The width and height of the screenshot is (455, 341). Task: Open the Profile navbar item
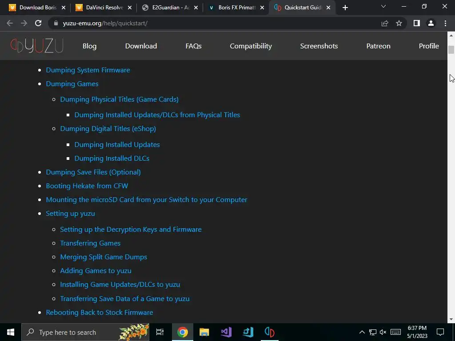click(x=429, y=46)
